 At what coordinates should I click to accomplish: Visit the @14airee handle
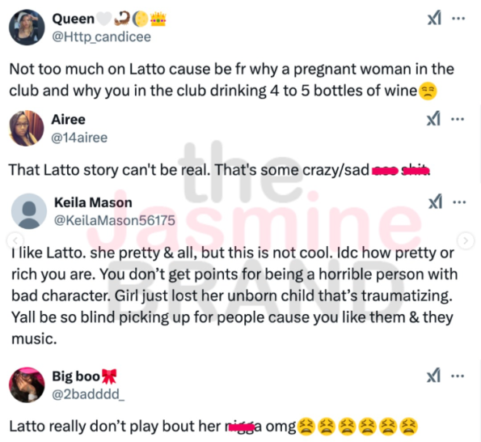(x=79, y=138)
